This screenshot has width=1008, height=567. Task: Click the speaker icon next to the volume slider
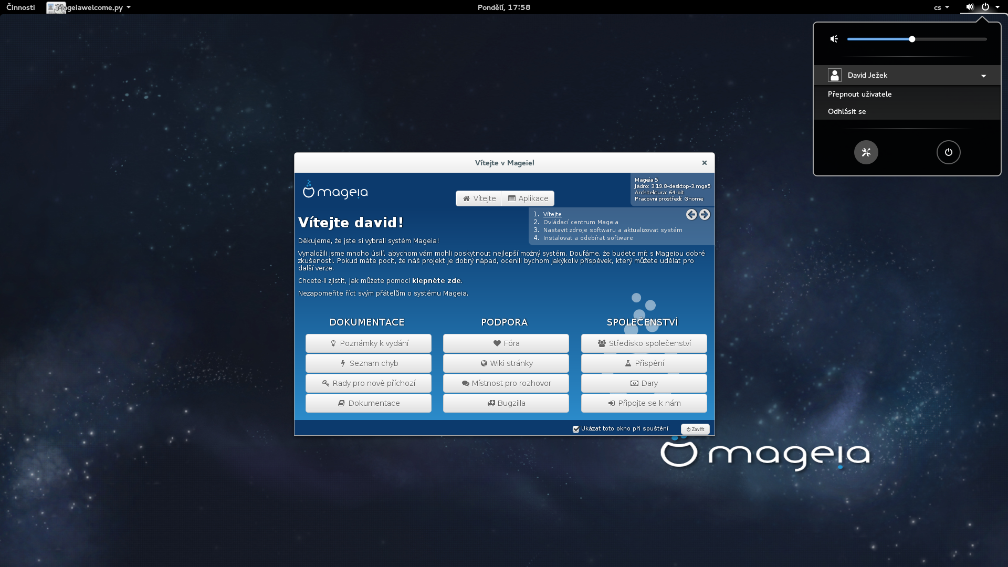point(834,39)
